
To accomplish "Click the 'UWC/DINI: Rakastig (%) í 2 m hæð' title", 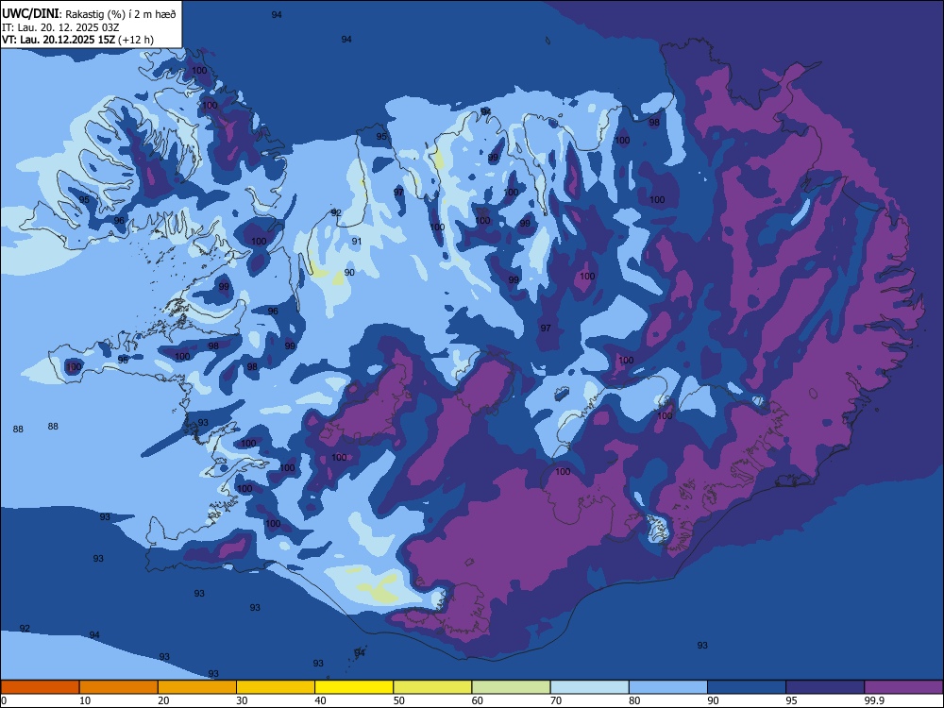I will [89, 14].
